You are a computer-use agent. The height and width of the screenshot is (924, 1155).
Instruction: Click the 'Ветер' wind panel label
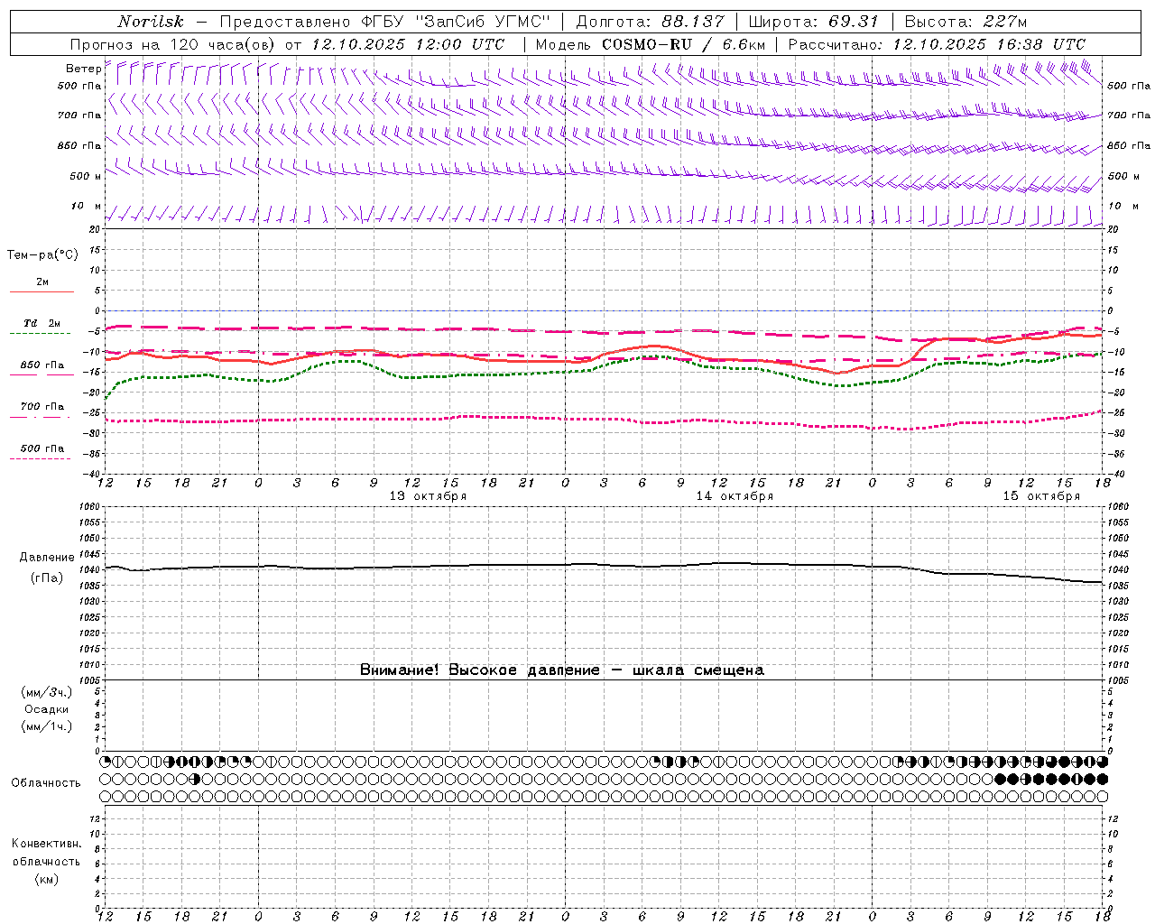tap(83, 69)
